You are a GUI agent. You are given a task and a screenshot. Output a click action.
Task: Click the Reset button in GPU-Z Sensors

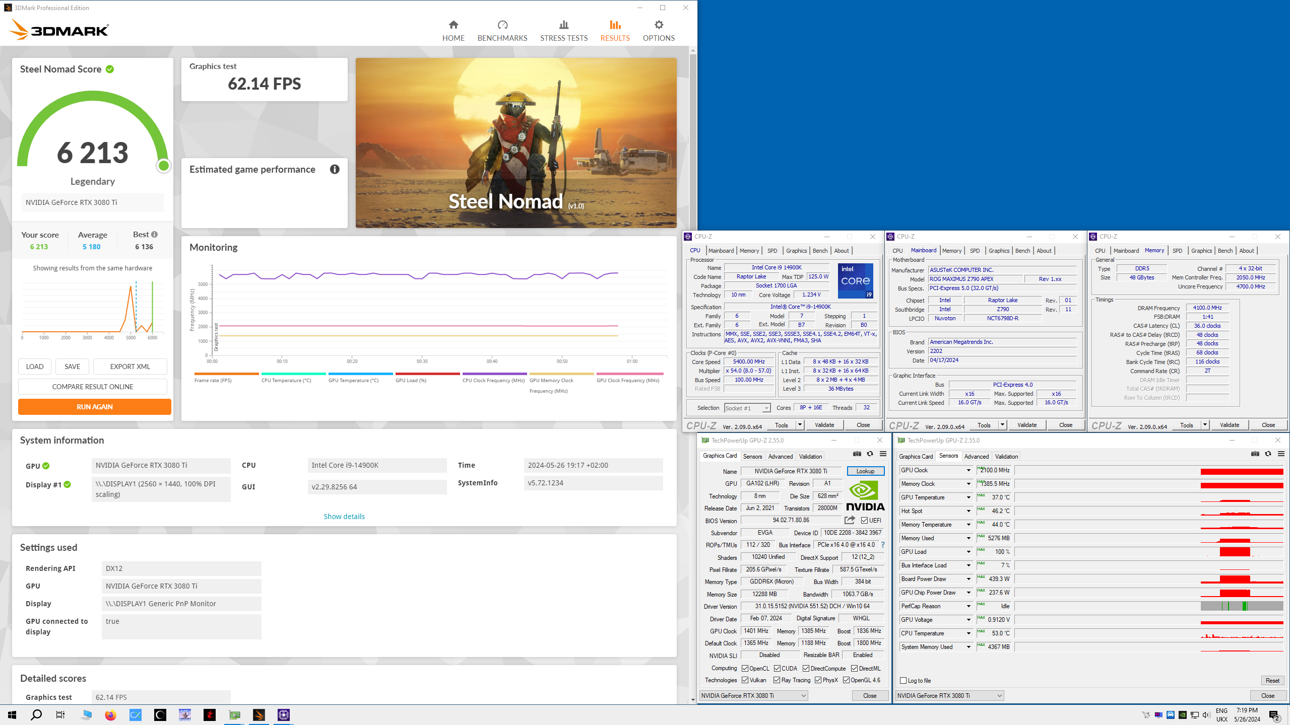(1272, 681)
